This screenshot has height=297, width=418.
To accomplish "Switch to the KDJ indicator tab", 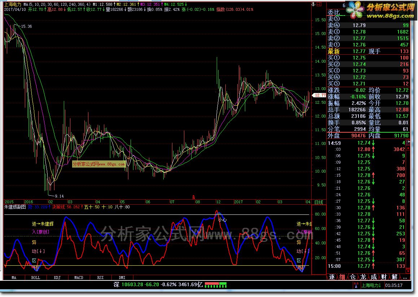I will coord(57,278).
